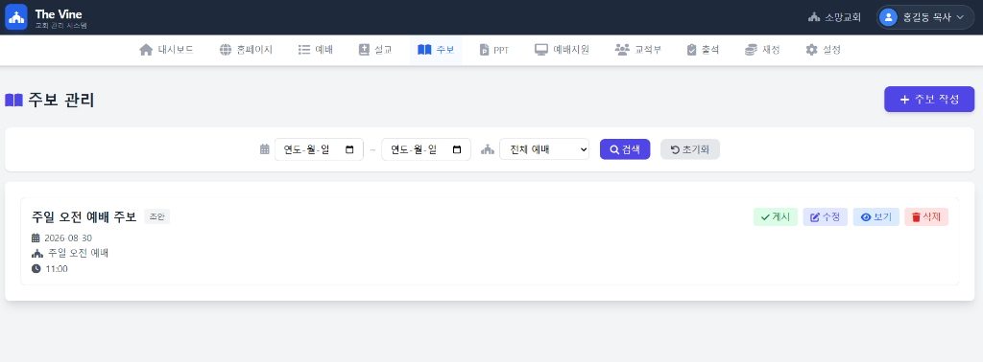The width and height of the screenshot is (983, 362).
Task: Open the 예배지원 tab
Action: (x=562, y=50)
